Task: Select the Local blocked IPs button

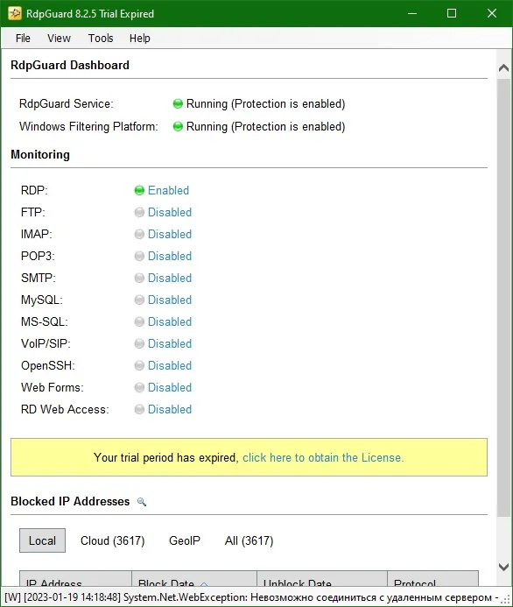Action: pos(43,540)
